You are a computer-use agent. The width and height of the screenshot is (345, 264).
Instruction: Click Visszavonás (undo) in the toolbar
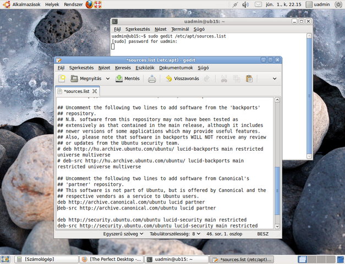point(181,79)
